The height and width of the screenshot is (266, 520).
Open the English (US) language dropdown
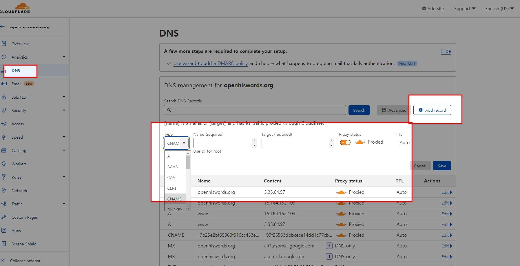tap(499, 9)
